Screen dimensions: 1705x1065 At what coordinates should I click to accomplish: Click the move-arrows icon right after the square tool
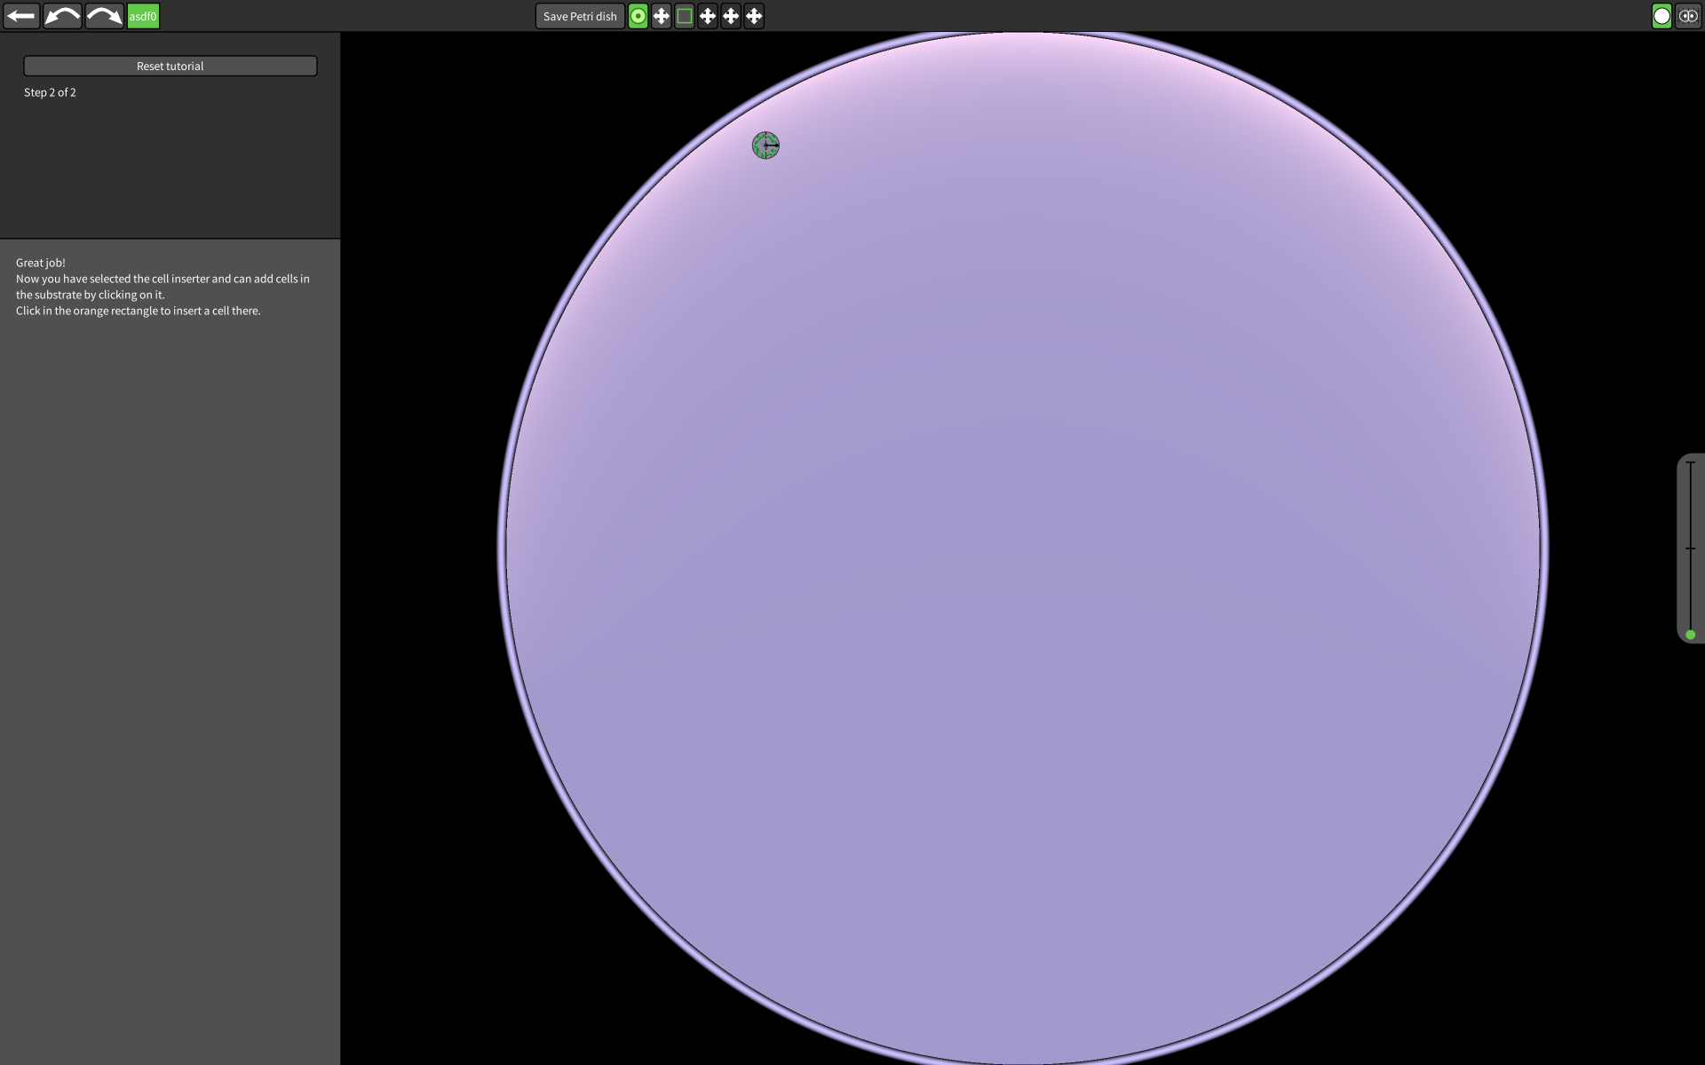tap(707, 16)
